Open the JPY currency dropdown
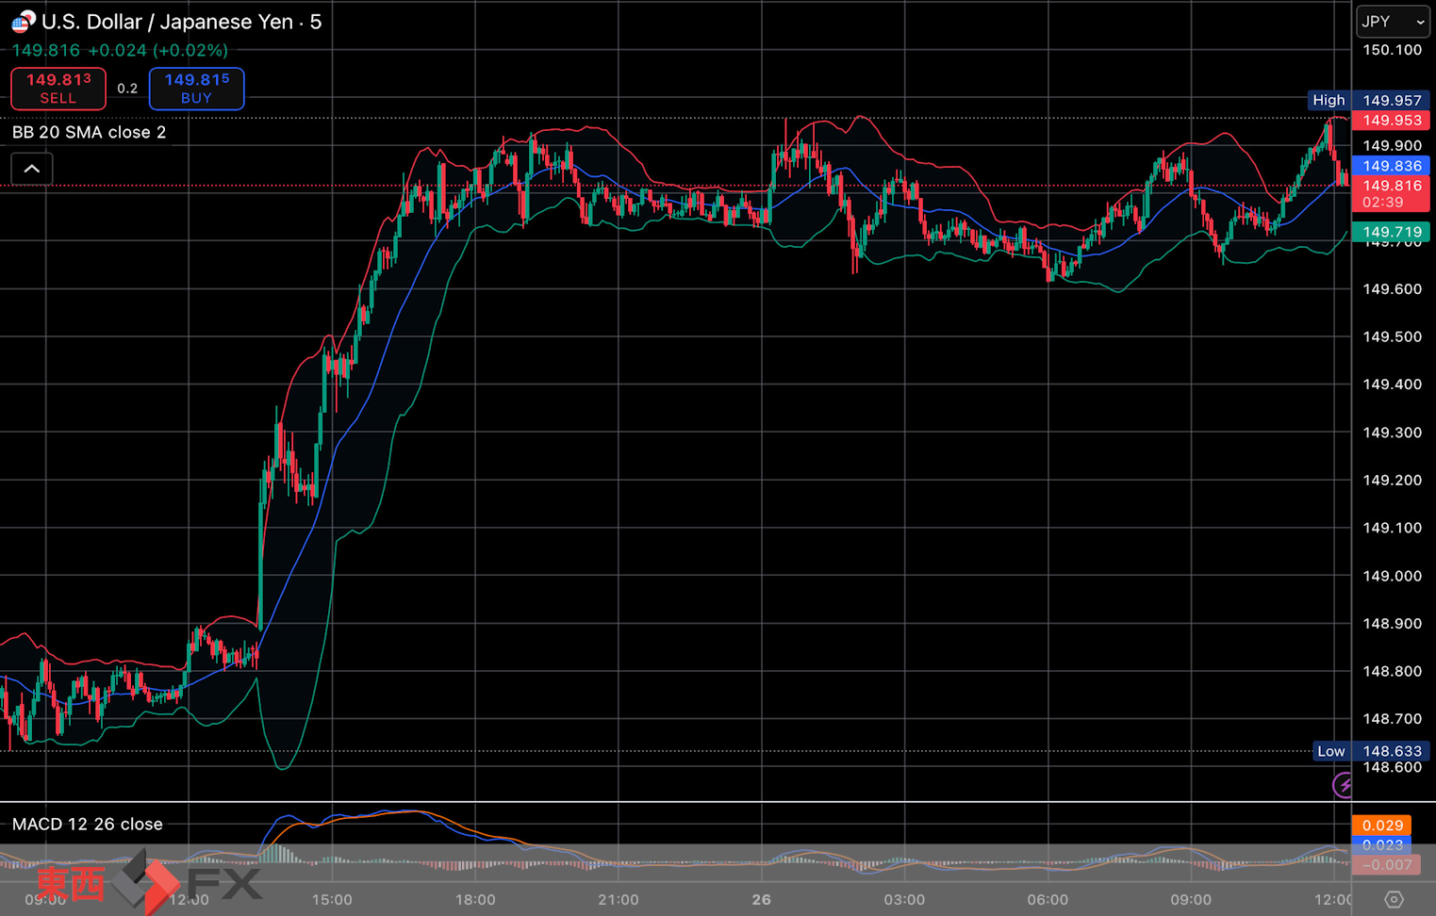The width and height of the screenshot is (1436, 916). (x=1392, y=22)
